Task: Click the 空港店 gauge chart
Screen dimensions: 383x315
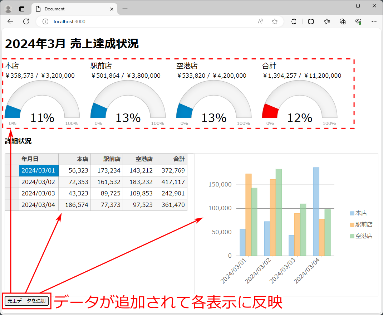Action: 214,103
